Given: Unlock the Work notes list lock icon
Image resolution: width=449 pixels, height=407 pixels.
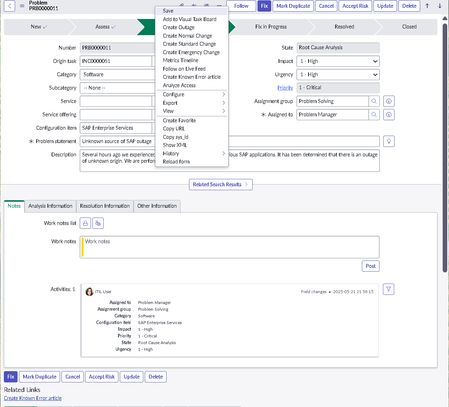Looking at the screenshot, I should (x=85, y=223).
